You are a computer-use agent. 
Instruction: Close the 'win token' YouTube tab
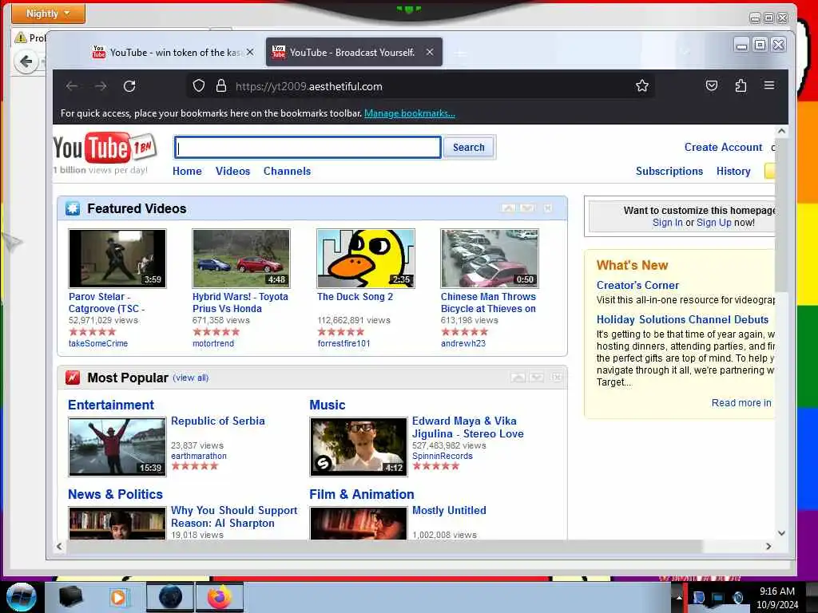[x=250, y=52]
